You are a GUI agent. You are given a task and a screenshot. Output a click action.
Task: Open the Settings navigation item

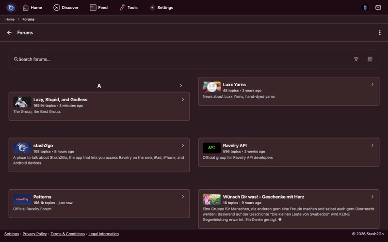coord(161,8)
